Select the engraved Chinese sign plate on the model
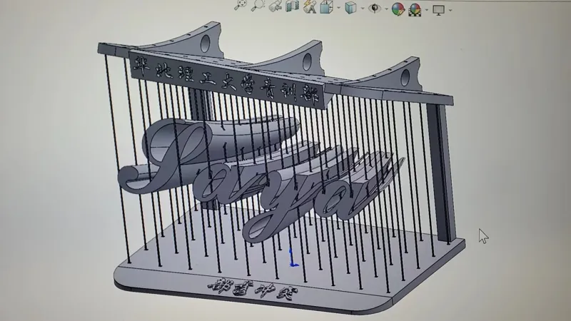The height and width of the screenshot is (321, 571). coord(226,78)
